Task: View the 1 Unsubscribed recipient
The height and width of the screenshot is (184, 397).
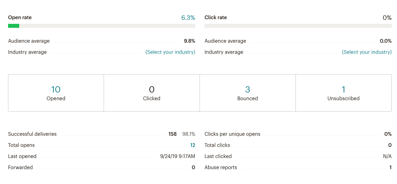Action: point(343,90)
